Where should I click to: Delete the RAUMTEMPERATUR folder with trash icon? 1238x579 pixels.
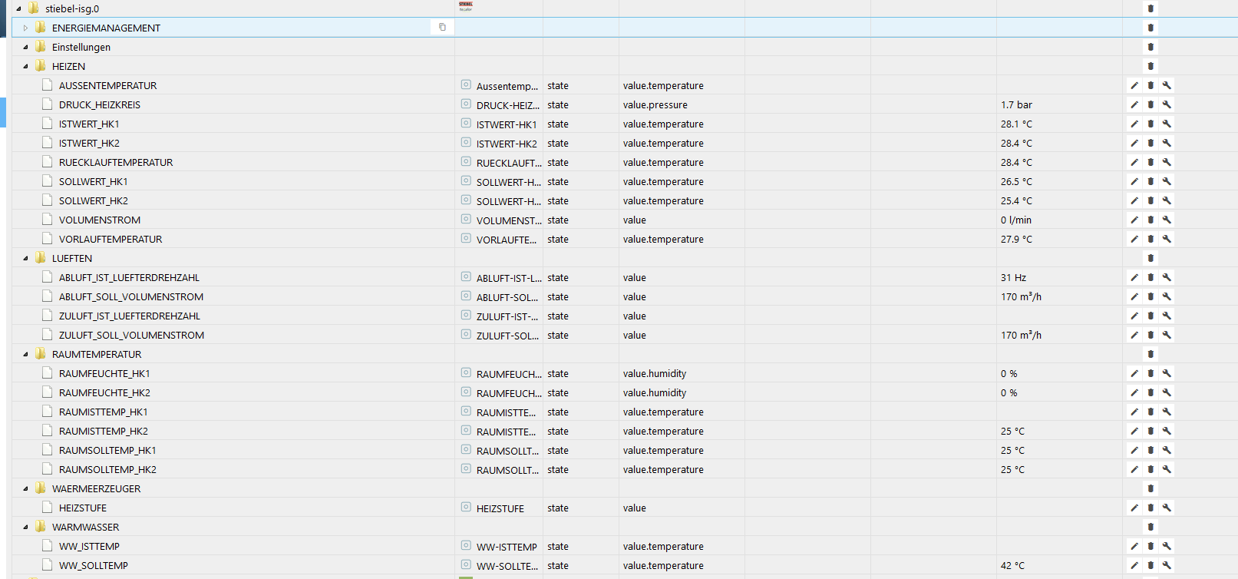1151,354
